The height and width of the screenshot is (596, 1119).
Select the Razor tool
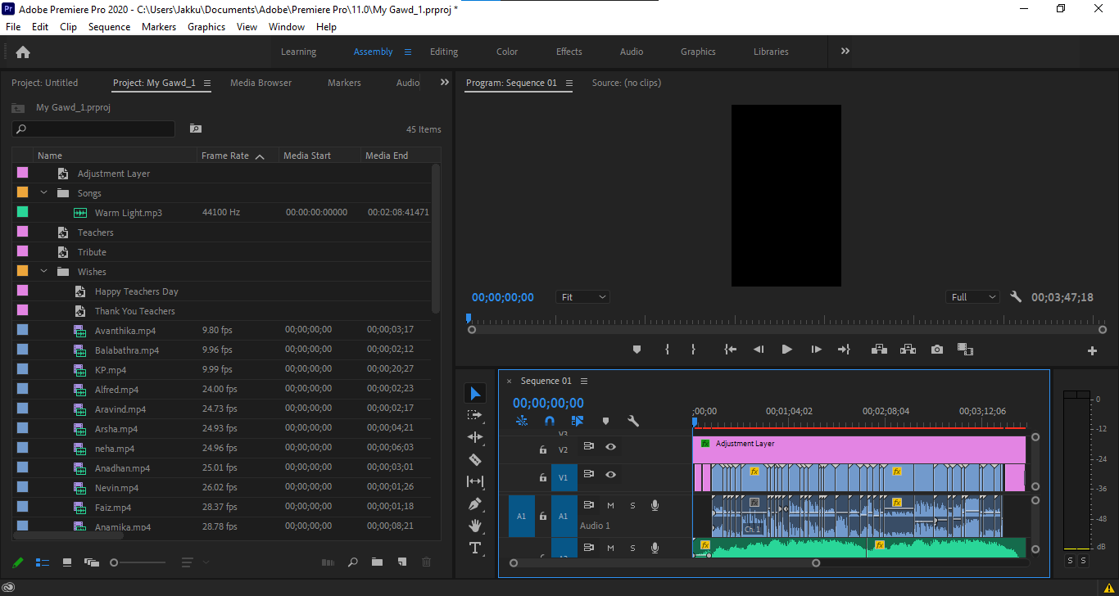[475, 459]
